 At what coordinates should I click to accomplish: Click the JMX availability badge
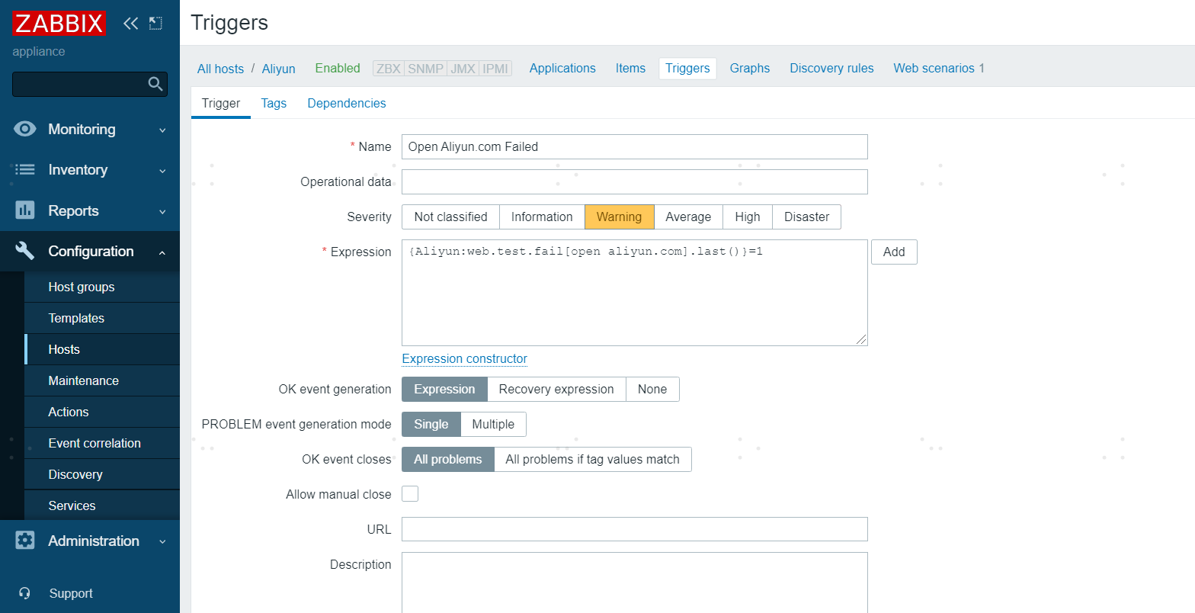point(463,69)
